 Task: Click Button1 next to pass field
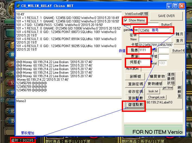click(166, 25)
